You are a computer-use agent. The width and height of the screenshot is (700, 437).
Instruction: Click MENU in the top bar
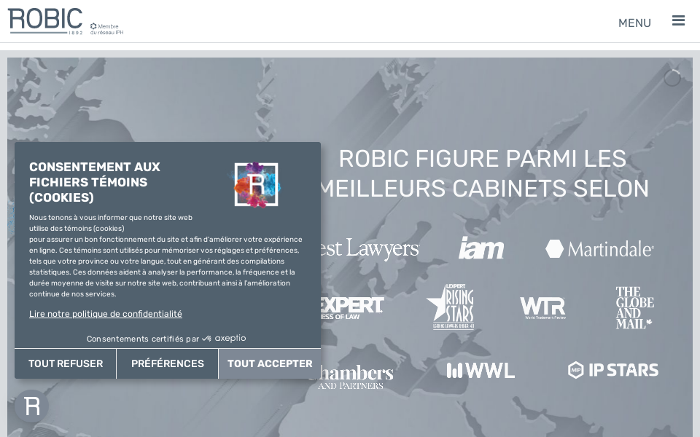[x=634, y=23]
